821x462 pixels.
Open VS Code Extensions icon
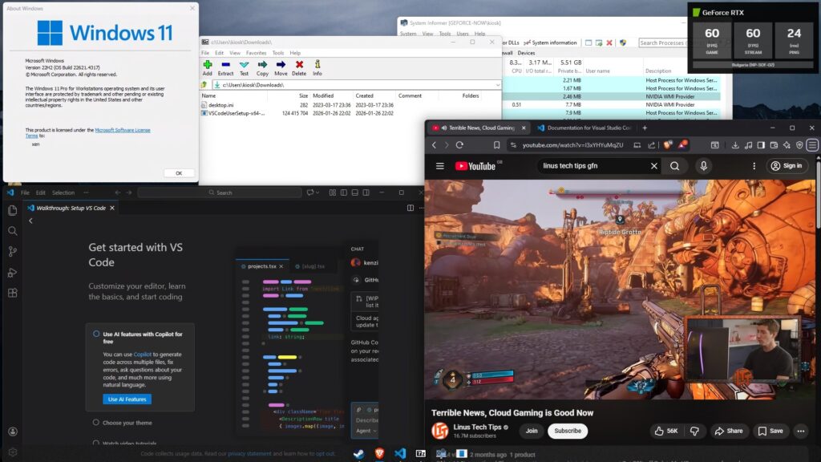[x=13, y=293]
